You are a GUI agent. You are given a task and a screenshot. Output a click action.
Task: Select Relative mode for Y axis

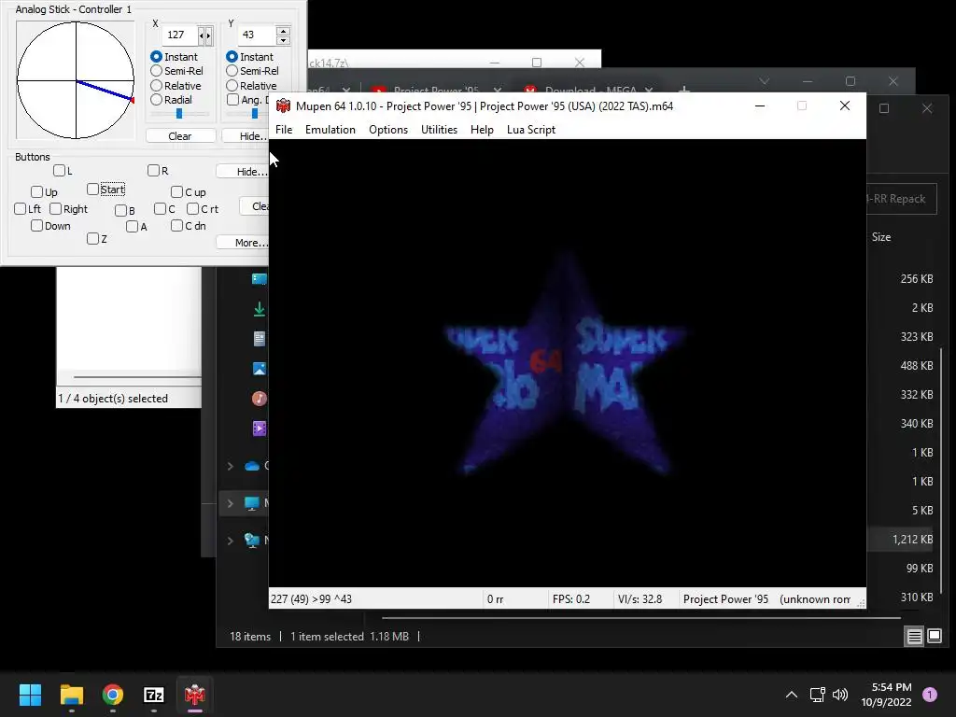tap(232, 86)
